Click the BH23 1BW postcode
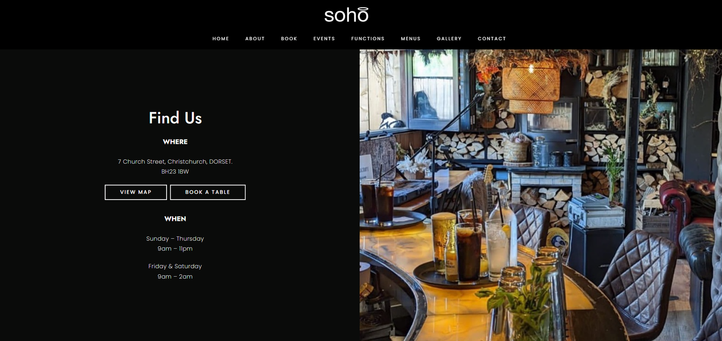This screenshot has width=722, height=341. click(175, 172)
